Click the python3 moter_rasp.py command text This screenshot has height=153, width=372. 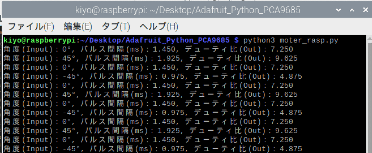click(291, 40)
